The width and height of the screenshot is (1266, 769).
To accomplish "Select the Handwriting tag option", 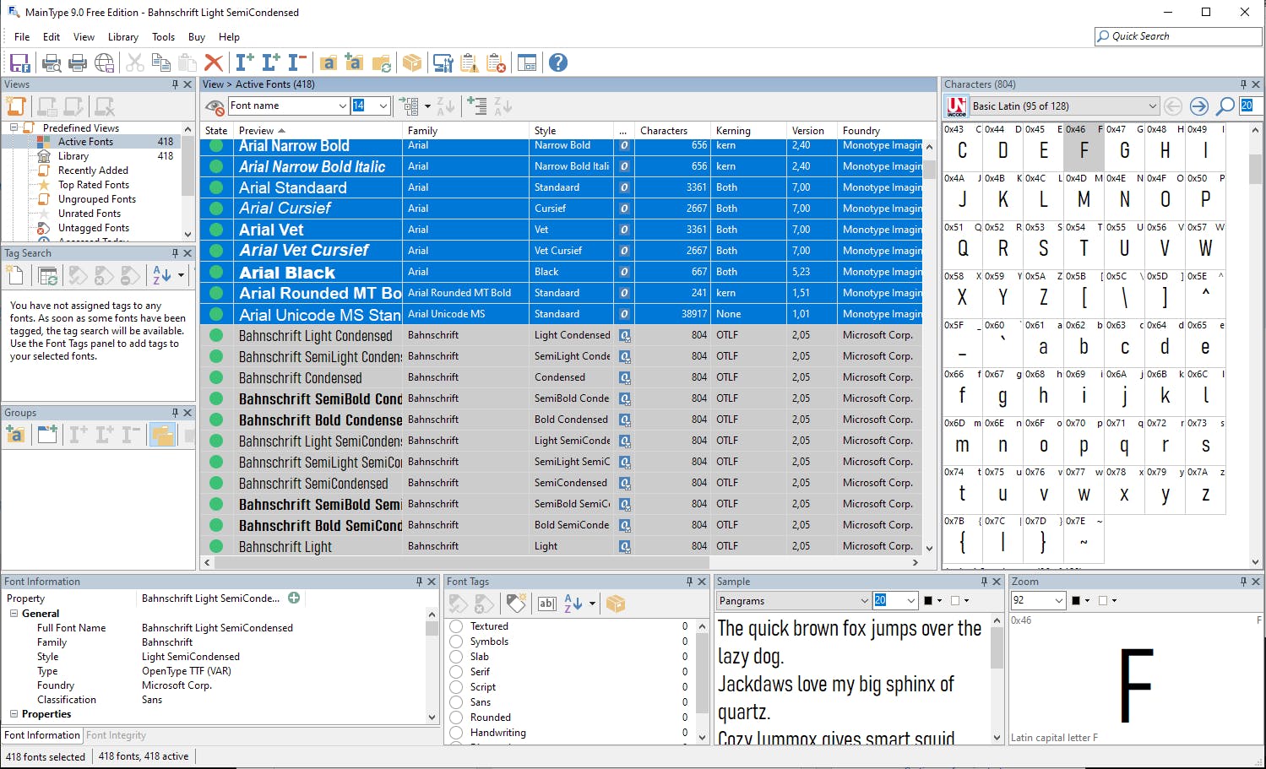I will pos(456,733).
